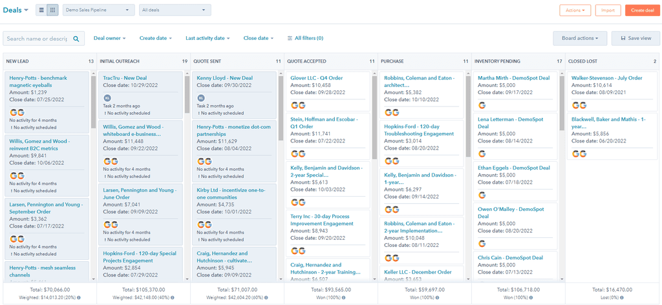
Task: Click info icon next to New Lead weighted total
Action: [x=78, y=297]
